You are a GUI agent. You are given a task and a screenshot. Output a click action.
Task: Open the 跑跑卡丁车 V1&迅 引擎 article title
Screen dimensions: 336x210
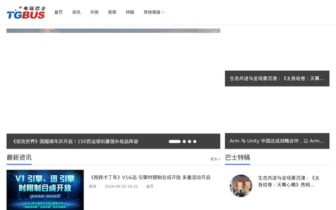pyautogui.click(x=150, y=177)
